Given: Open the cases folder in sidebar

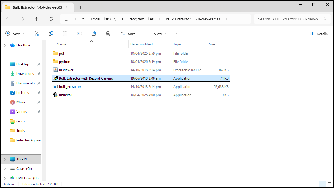Looking at the screenshot, I should click(21, 121).
